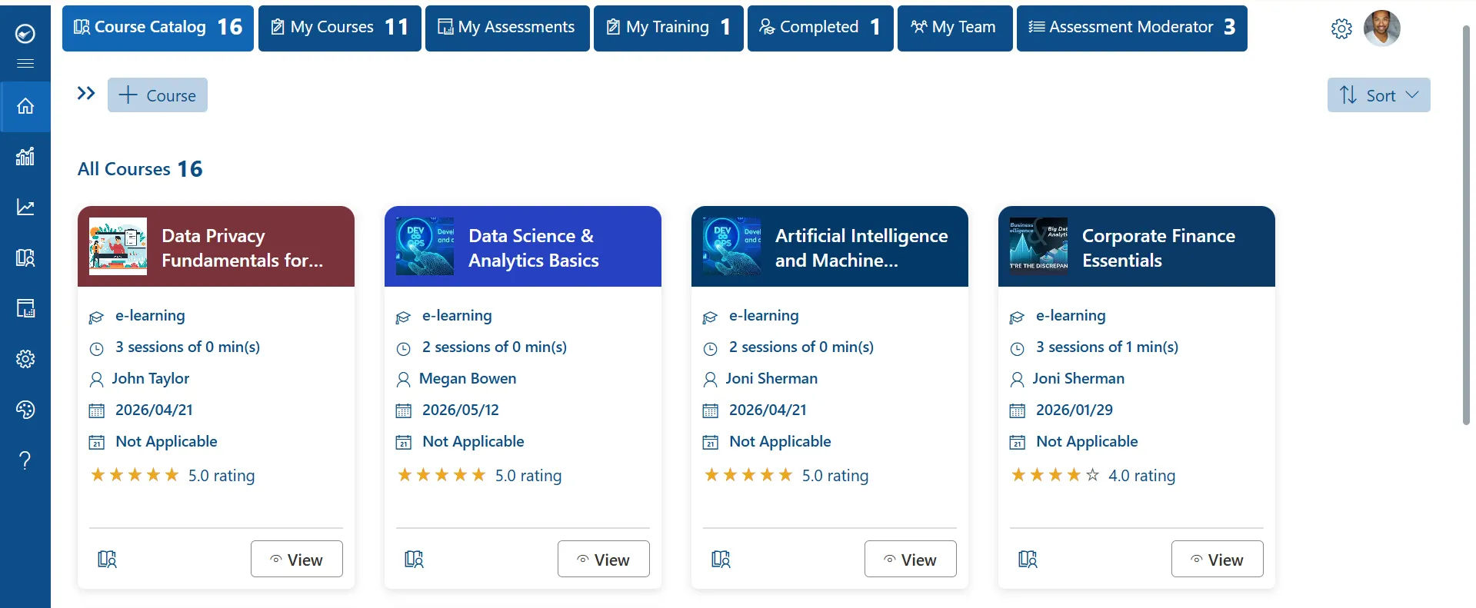Image resolution: width=1476 pixels, height=608 pixels.
Task: Open the theme palette sidebar icon
Action: [x=25, y=410]
